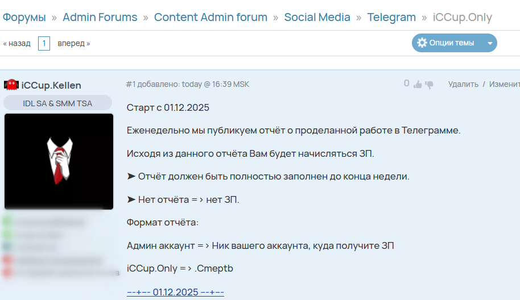Click the #1 post number link

point(131,84)
